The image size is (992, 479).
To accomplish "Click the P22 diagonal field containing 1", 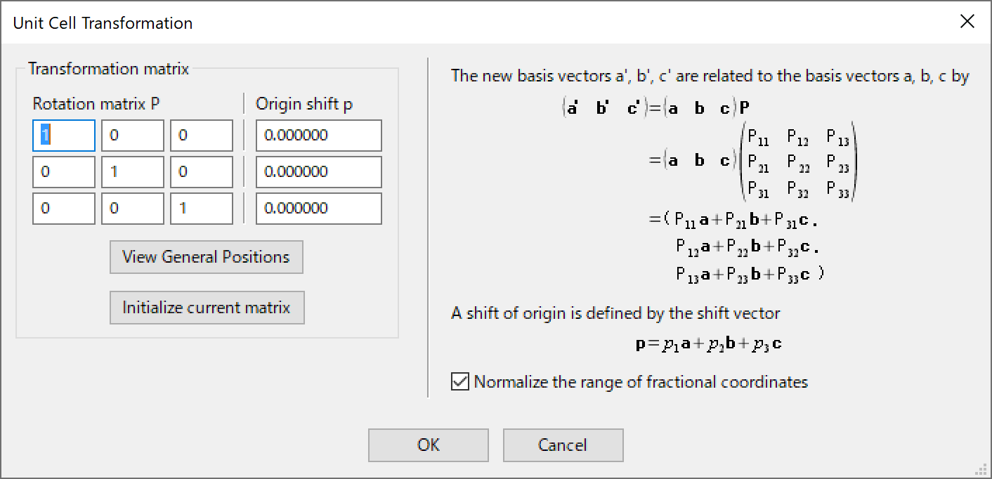I will 132,172.
